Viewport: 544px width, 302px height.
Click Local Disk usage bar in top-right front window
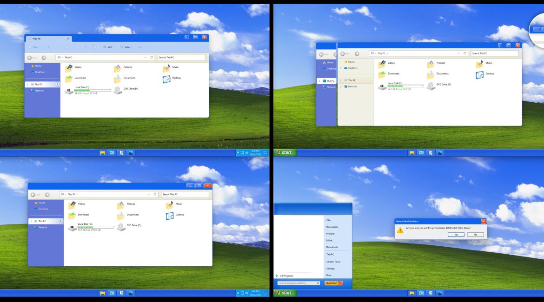405,86
